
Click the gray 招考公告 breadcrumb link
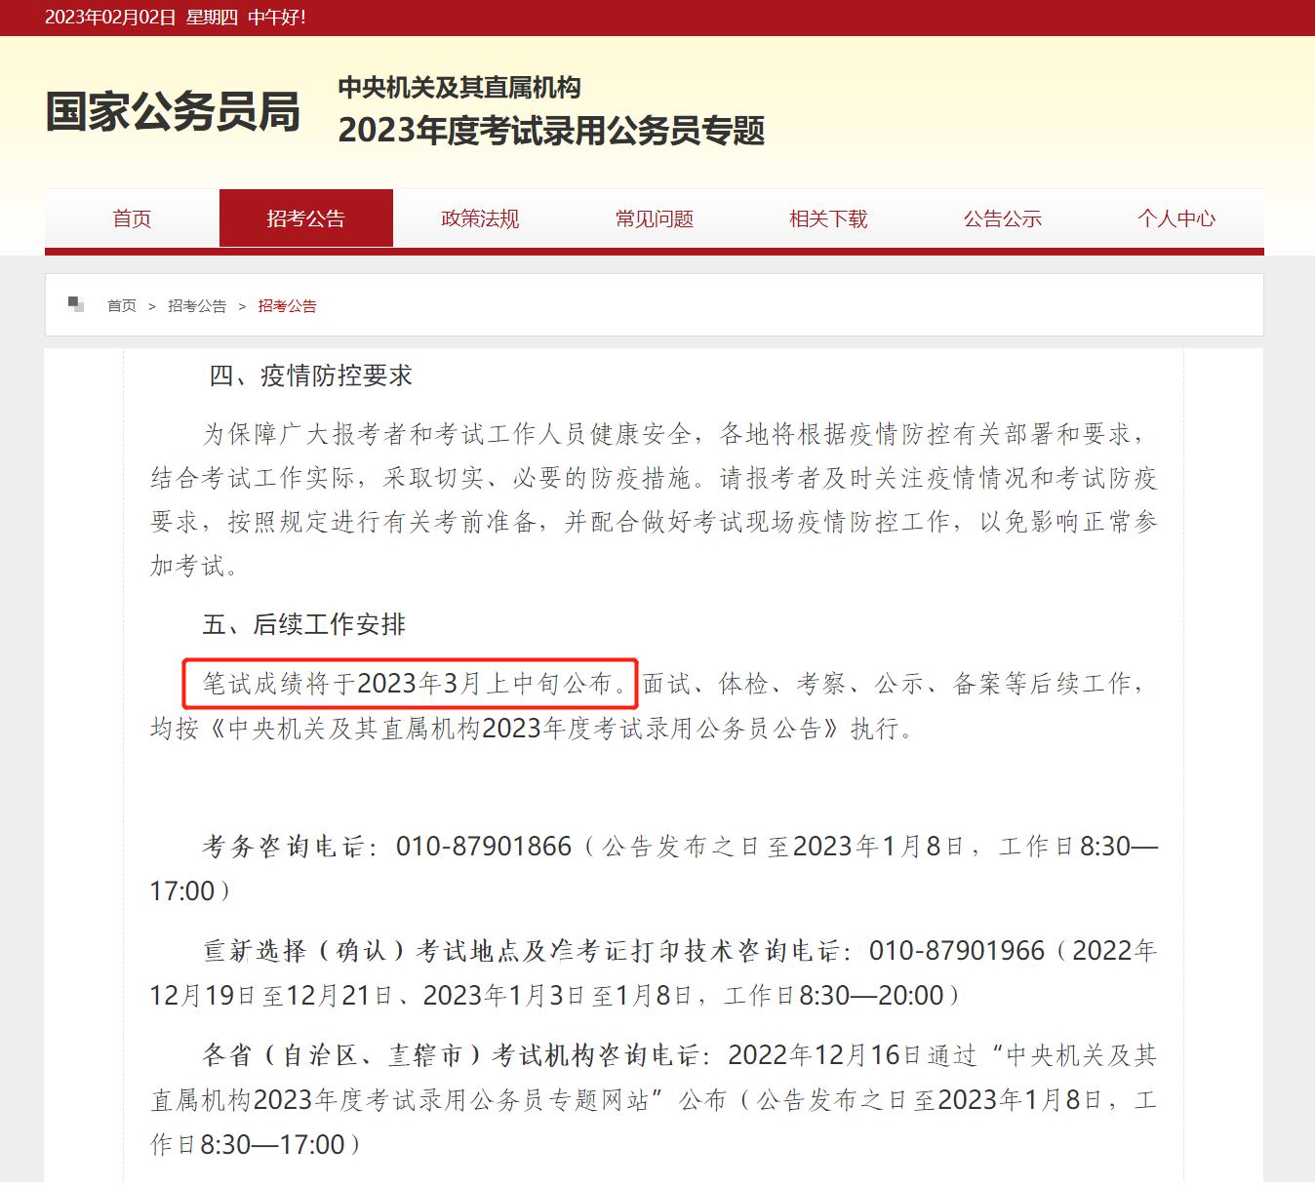point(197,306)
